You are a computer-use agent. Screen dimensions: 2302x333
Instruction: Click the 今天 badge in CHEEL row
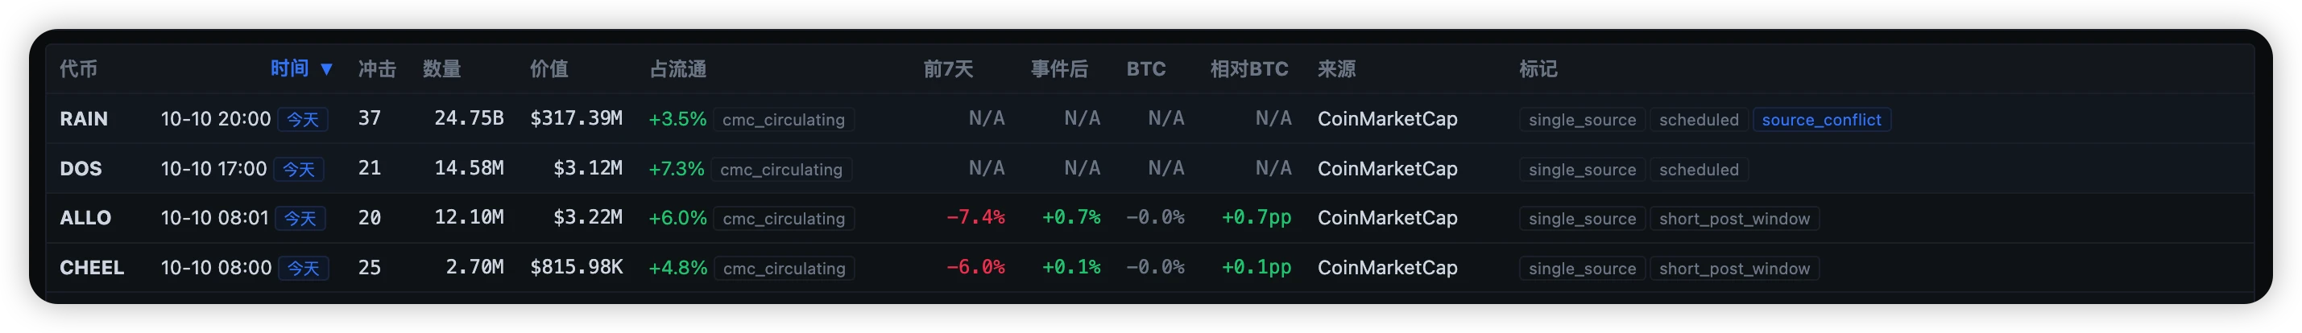click(x=304, y=269)
